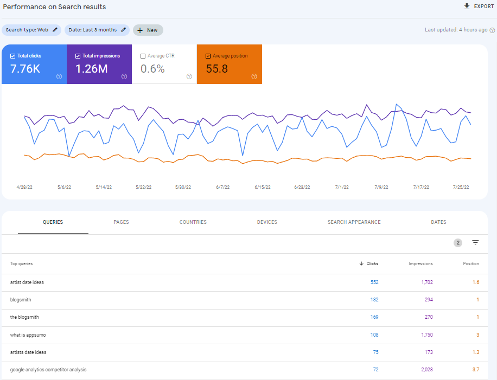The height and width of the screenshot is (380, 497).
Task: Enable the Average CTR checkbox
Action: [143, 56]
